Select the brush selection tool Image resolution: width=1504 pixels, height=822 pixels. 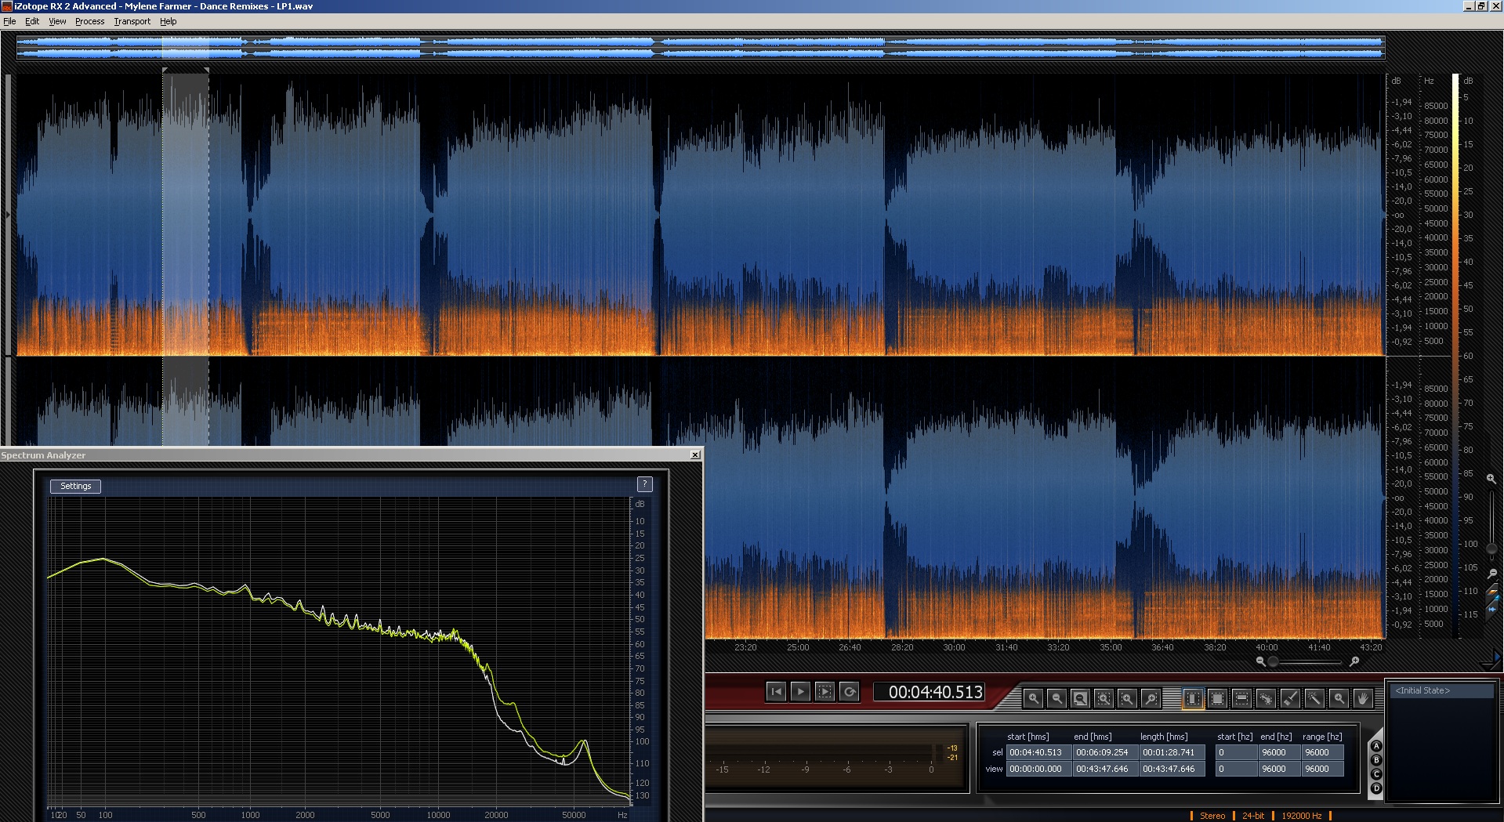(x=1290, y=697)
